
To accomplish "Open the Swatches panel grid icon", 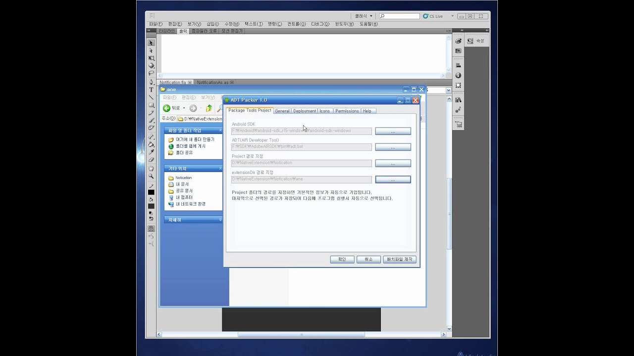I will coord(458,50).
